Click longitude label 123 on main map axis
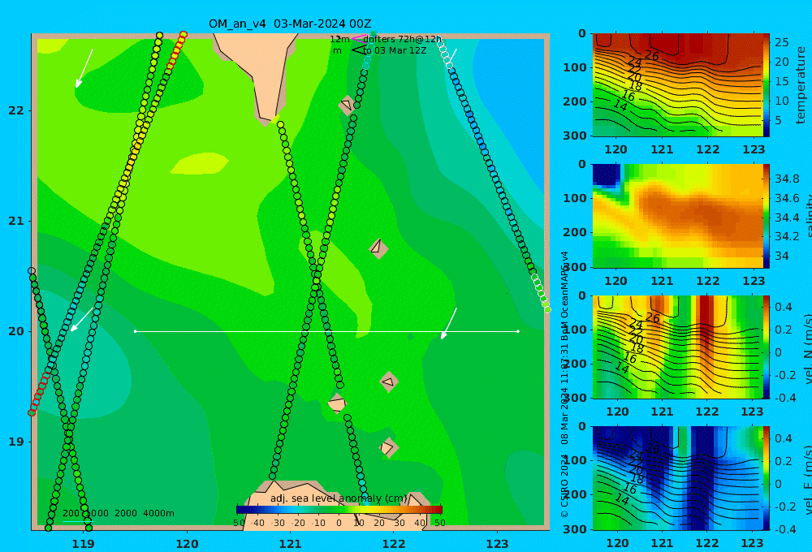The image size is (812, 552). point(498,544)
